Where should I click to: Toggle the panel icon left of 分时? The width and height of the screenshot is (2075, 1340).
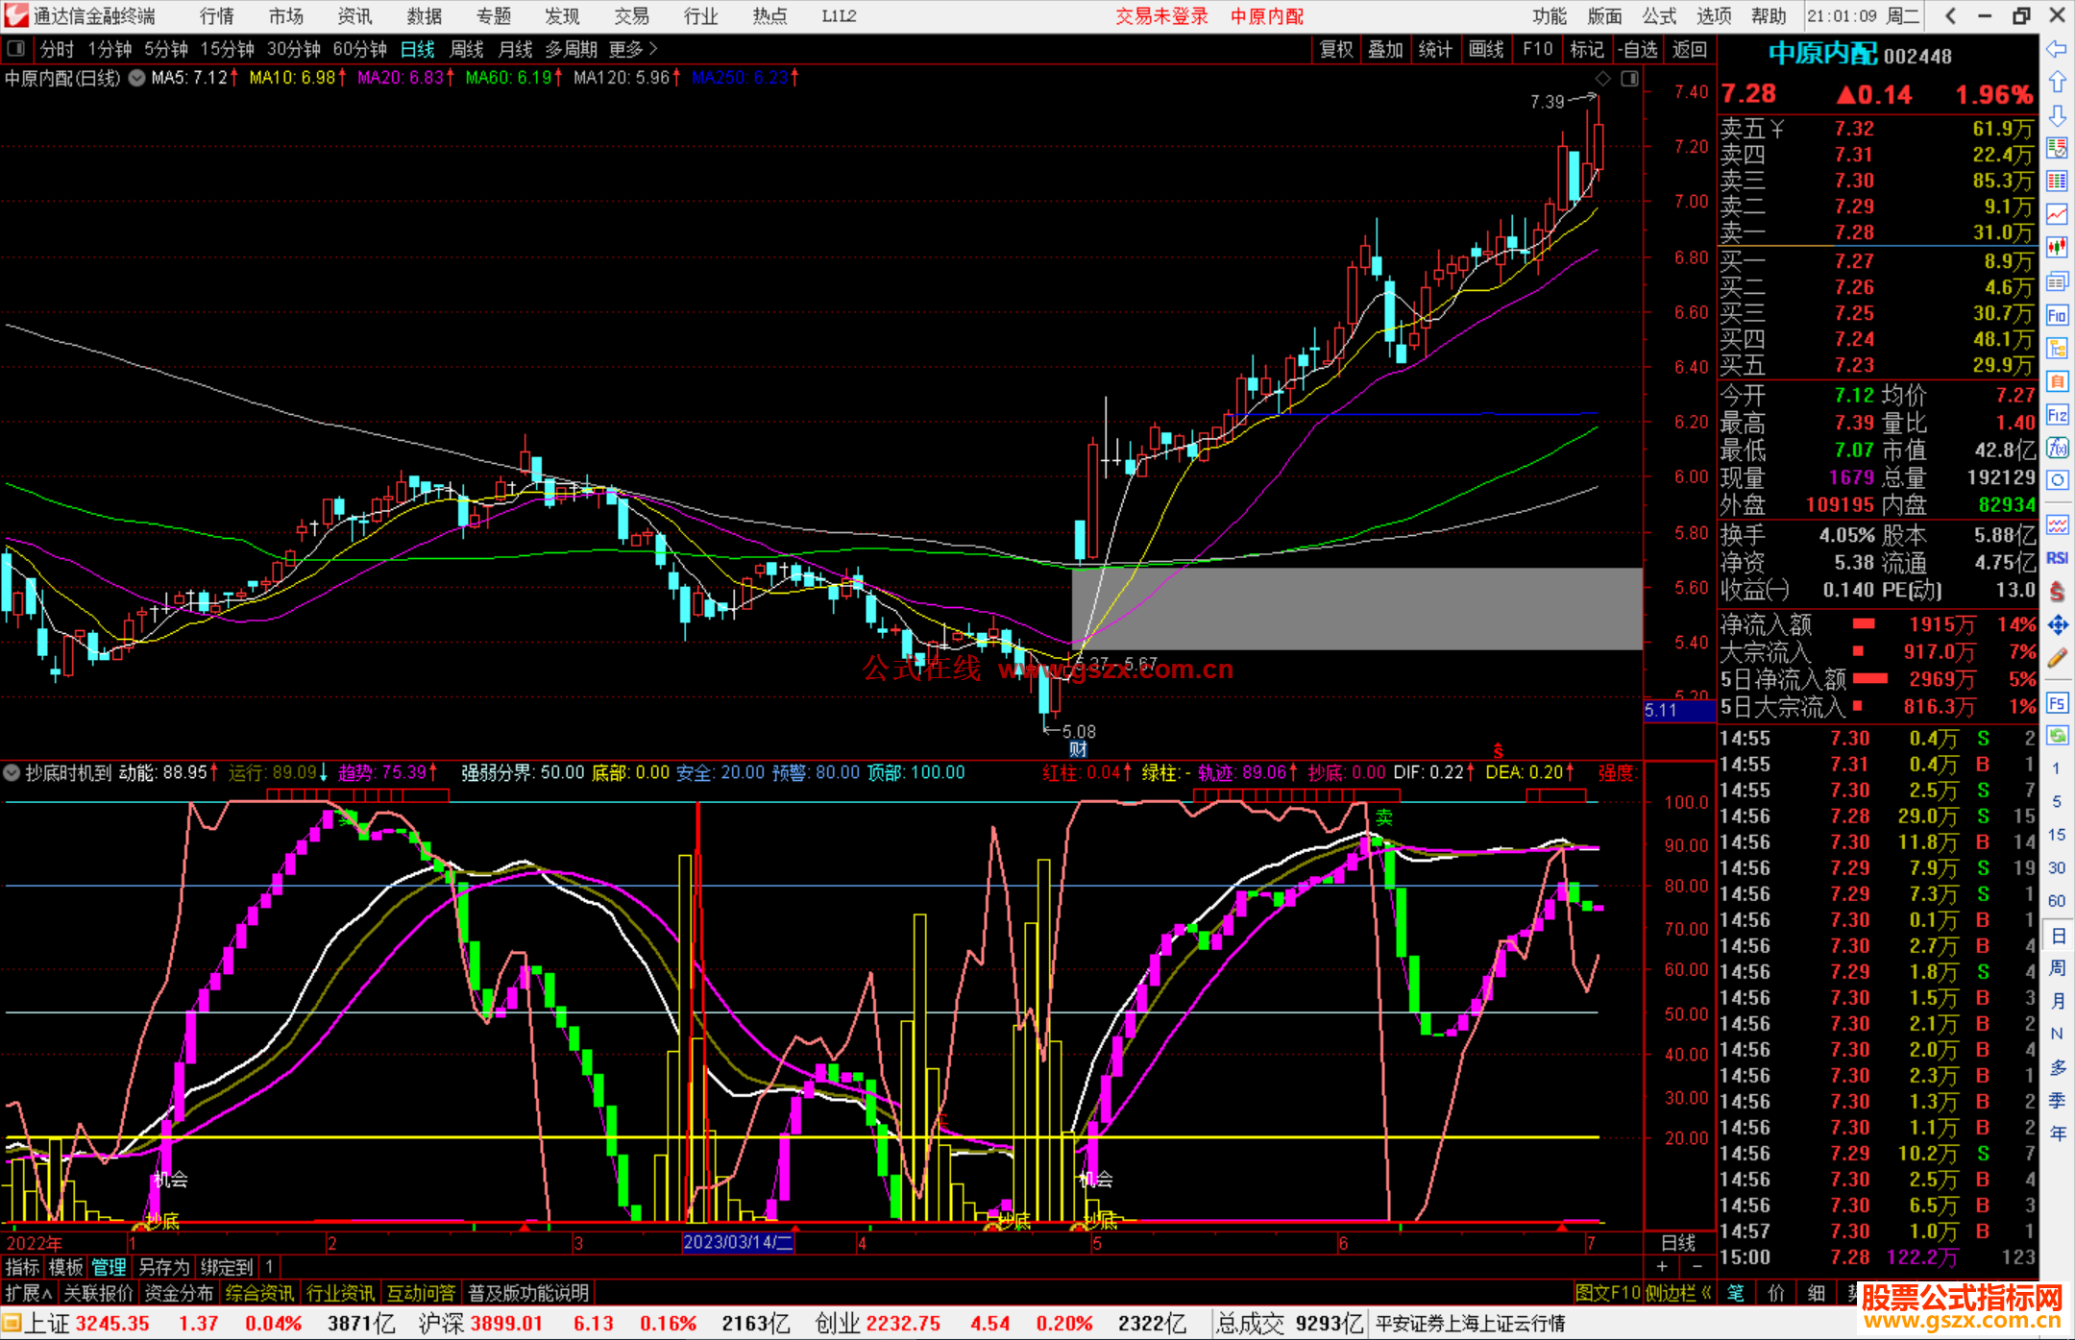[x=16, y=49]
